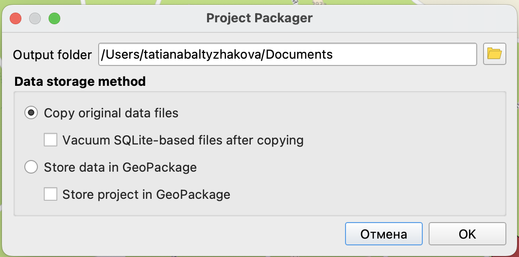Minimize the dialog with the yellow button

coord(35,19)
